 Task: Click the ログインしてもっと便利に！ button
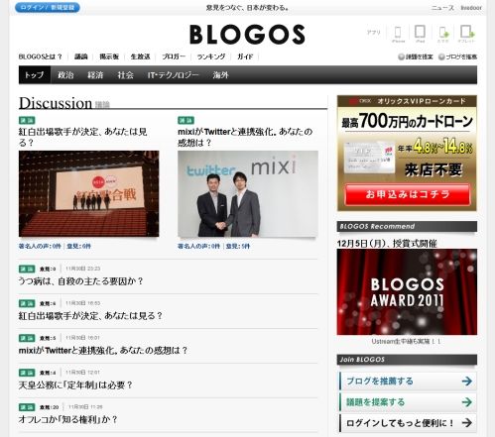pos(408,422)
